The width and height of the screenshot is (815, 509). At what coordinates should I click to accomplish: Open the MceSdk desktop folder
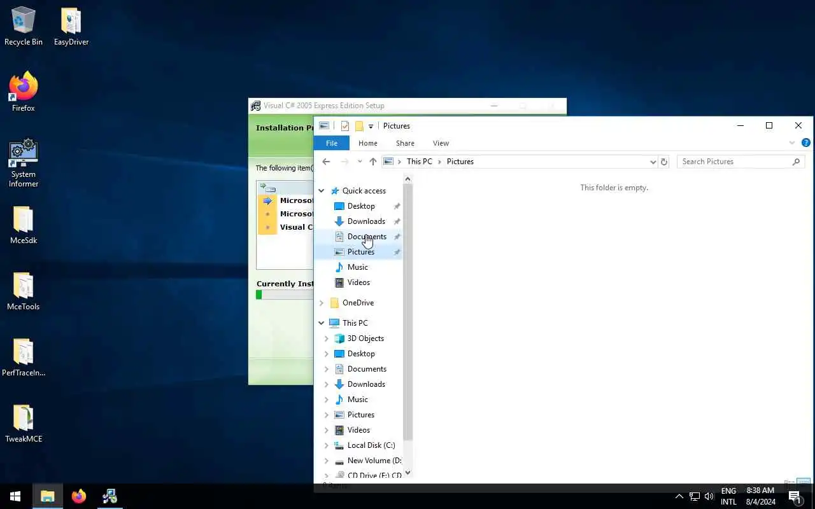coord(24,225)
